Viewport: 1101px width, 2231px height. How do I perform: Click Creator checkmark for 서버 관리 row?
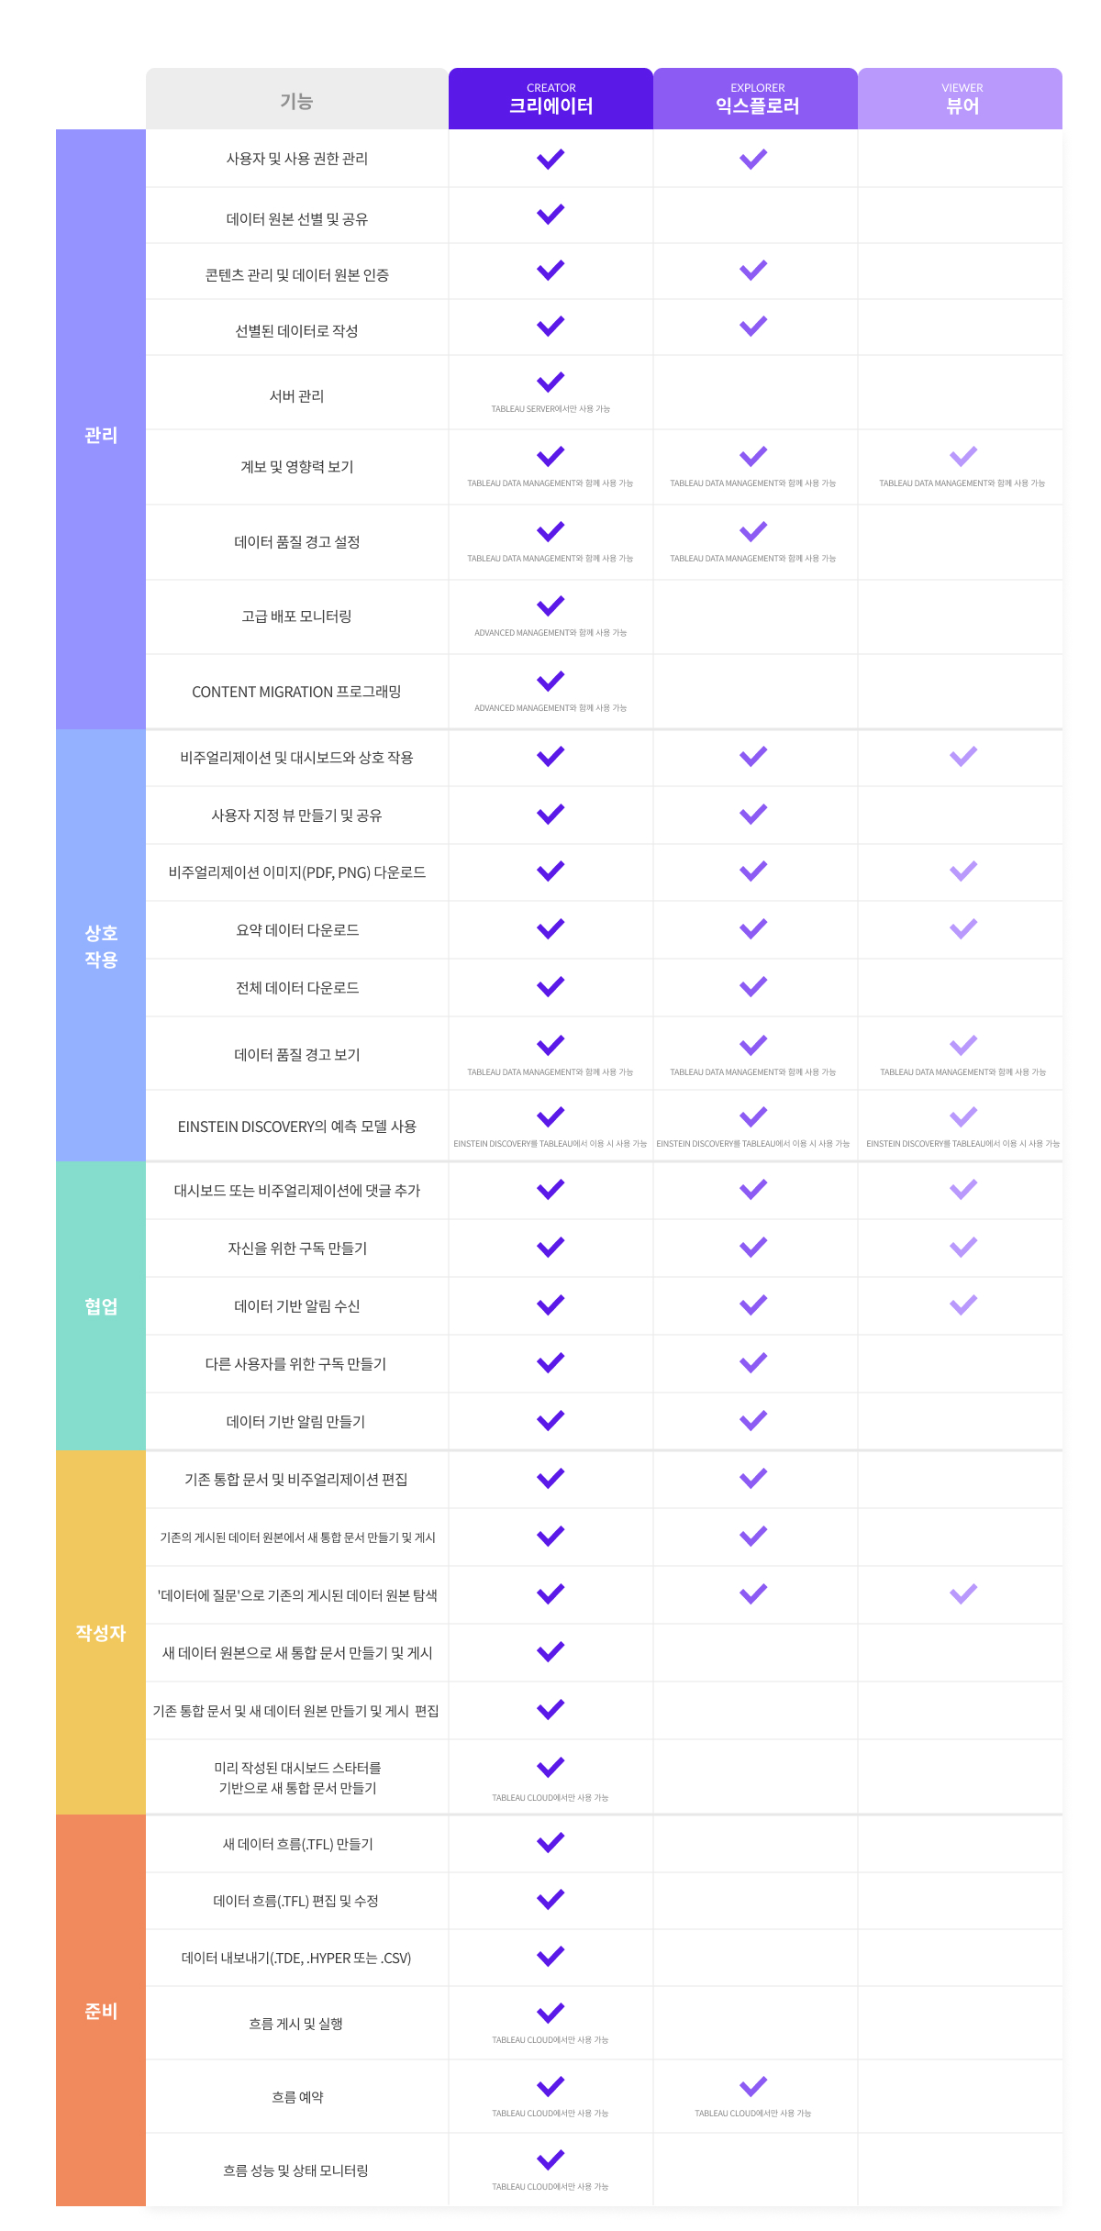(x=550, y=383)
